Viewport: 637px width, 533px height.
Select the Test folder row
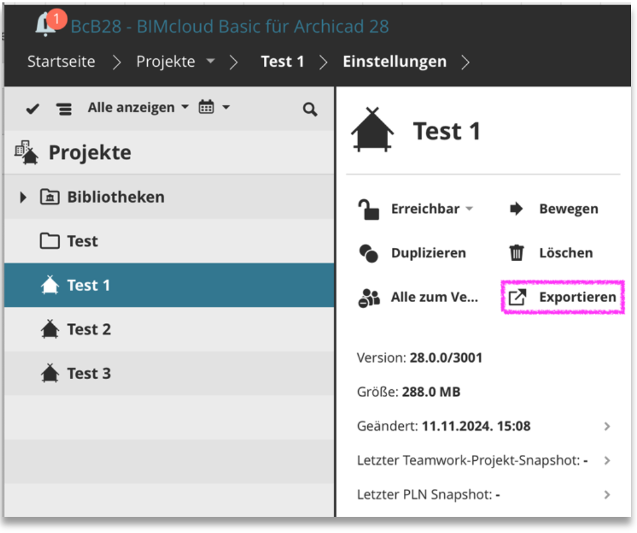click(x=169, y=241)
